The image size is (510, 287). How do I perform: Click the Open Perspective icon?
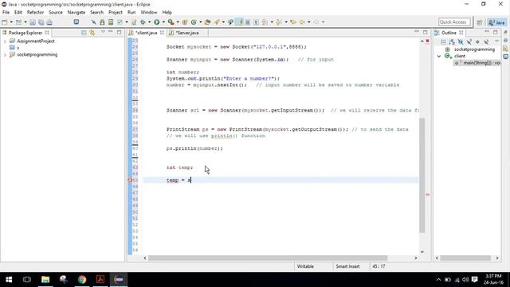pos(480,22)
